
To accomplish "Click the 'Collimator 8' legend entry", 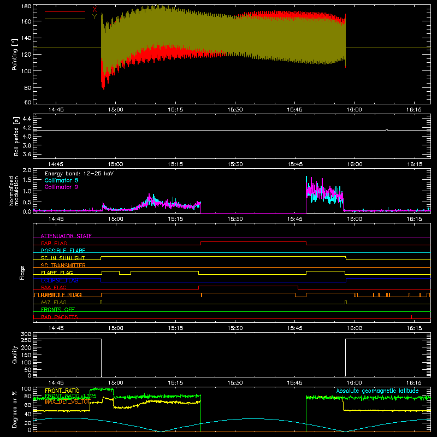I will pyautogui.click(x=61, y=180).
